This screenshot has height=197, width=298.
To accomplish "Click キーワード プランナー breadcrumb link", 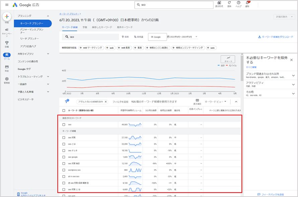I will [x=69, y=14].
